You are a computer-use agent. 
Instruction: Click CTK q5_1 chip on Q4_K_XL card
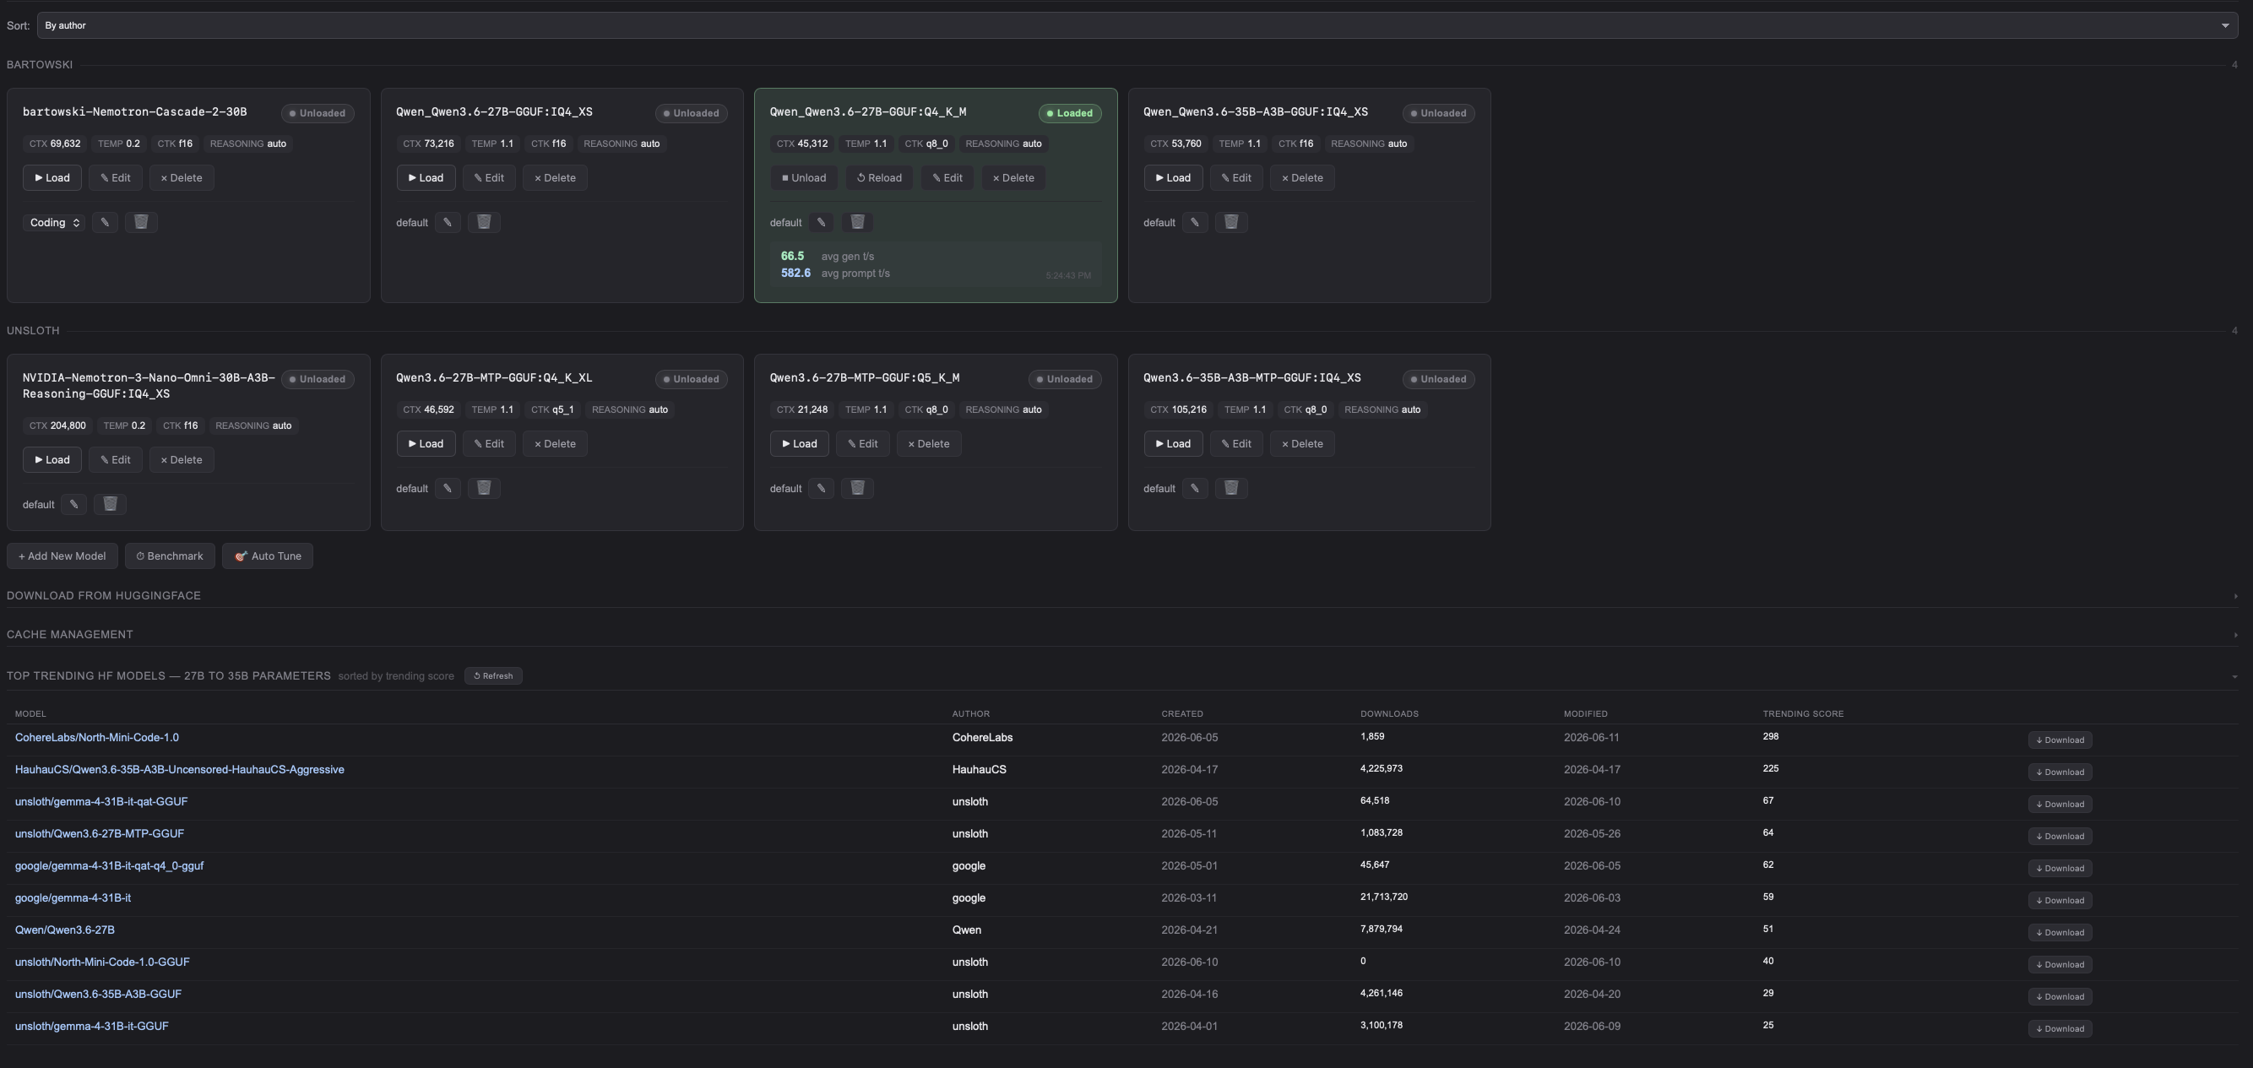(x=553, y=409)
